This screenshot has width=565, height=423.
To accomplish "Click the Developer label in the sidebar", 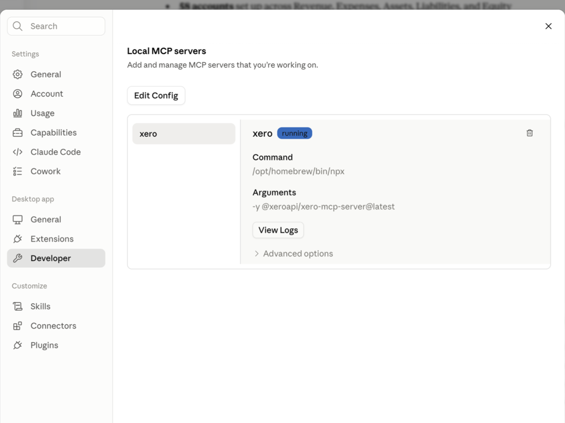I will (50, 258).
